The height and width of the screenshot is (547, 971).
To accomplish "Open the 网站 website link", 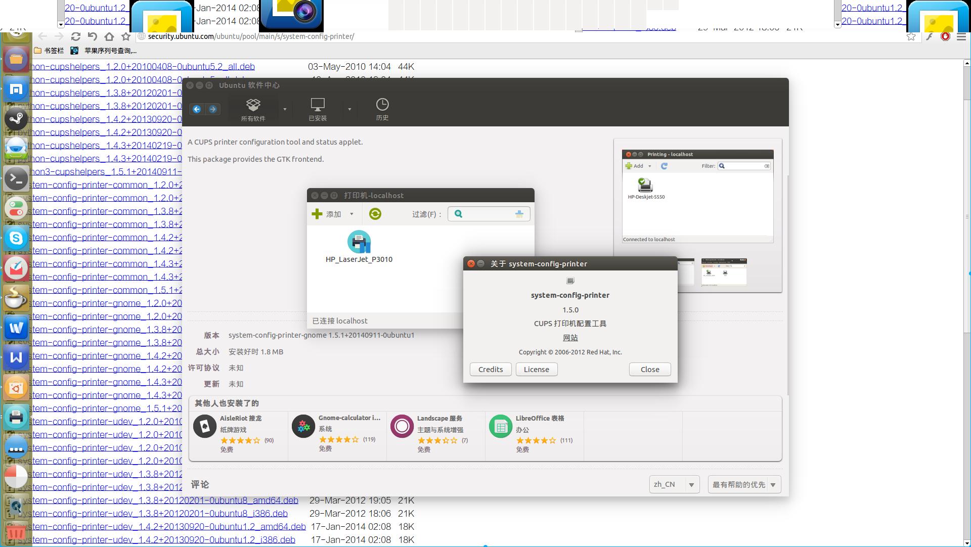I will pyautogui.click(x=570, y=338).
